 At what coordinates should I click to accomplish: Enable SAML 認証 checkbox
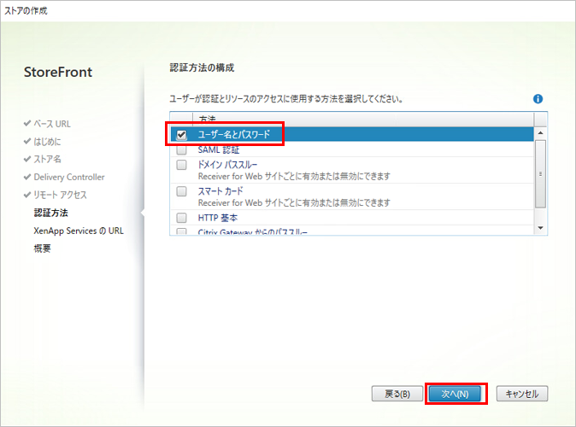click(x=181, y=149)
